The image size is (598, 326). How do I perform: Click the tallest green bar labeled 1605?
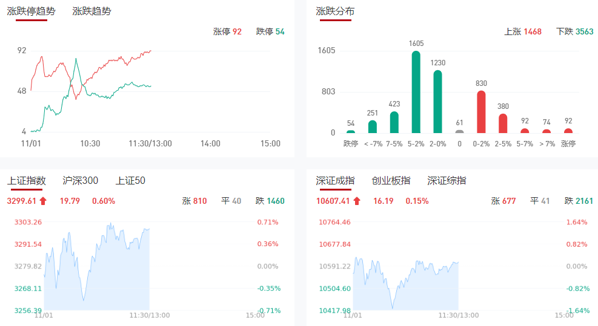416,92
